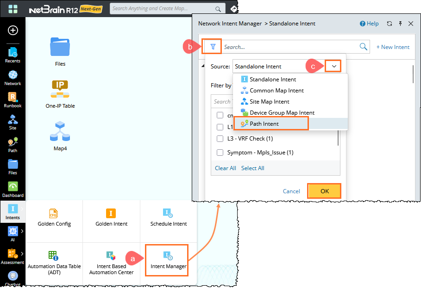
Task: Select Device Group Map Intent option
Action: (290, 112)
